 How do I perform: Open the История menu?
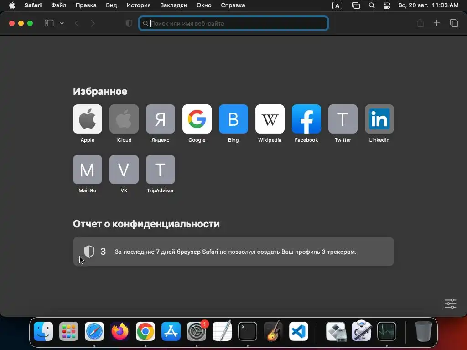pyautogui.click(x=139, y=5)
